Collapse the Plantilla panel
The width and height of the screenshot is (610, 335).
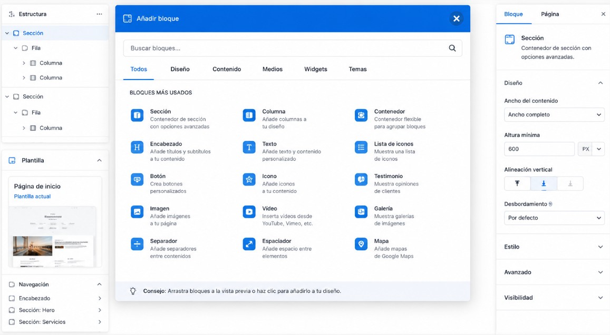click(99, 160)
